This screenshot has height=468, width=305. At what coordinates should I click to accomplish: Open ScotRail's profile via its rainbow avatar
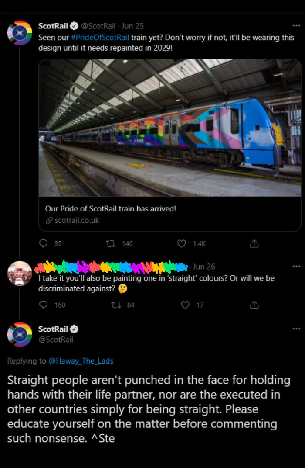pyautogui.click(x=19, y=31)
